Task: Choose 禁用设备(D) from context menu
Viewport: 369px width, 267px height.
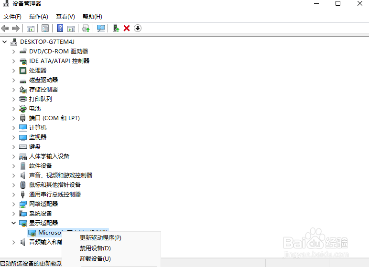Action: 95,248
